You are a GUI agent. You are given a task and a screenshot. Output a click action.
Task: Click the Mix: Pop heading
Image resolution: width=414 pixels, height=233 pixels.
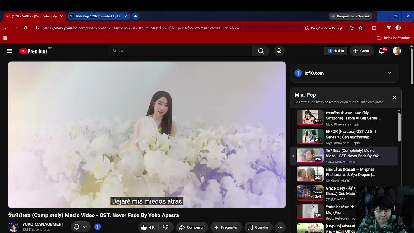tap(305, 95)
